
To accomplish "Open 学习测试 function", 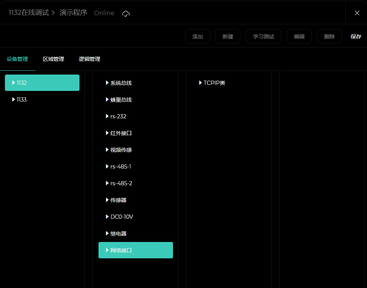I will click(x=263, y=36).
